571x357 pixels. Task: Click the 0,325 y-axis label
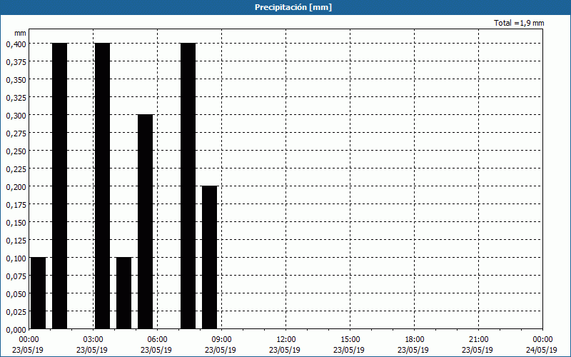16,98
